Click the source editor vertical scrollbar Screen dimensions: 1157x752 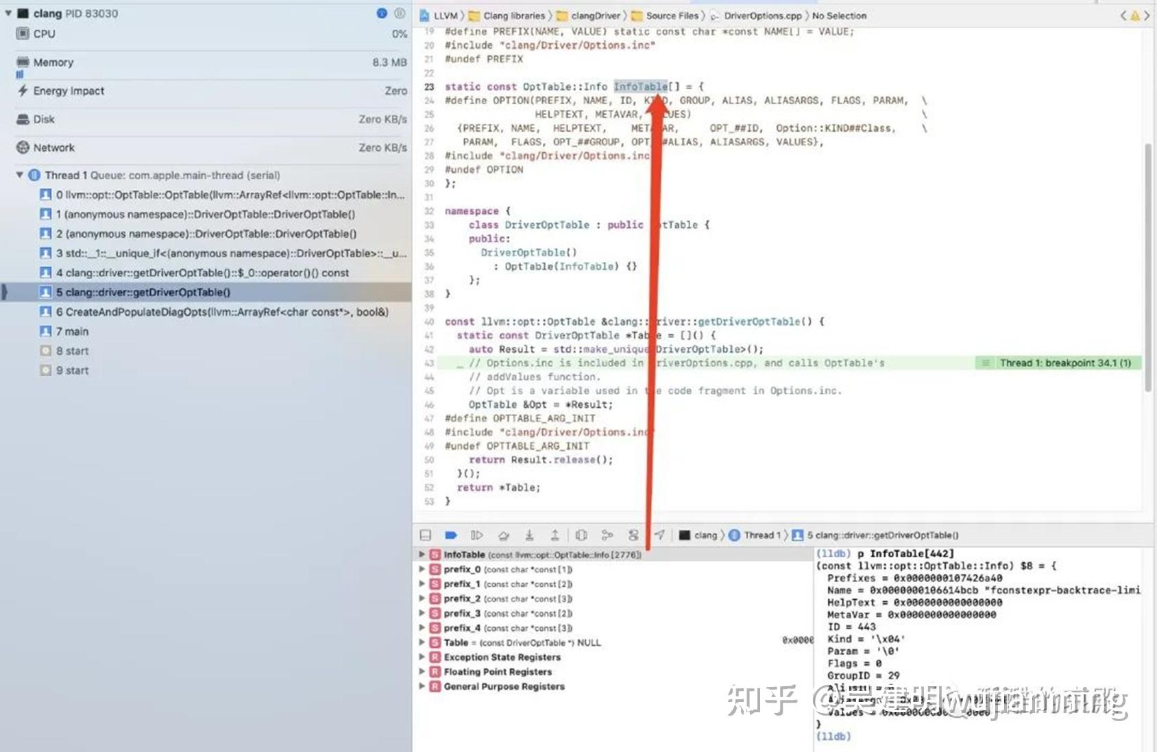(1148, 267)
